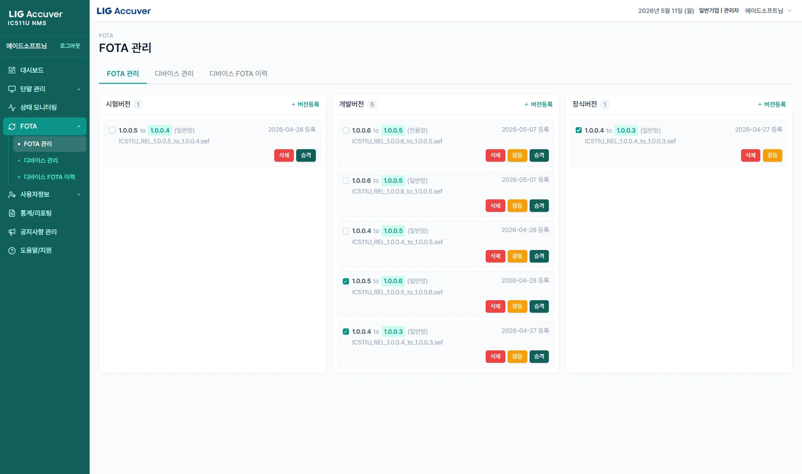
Task: Switch to the 디바이스 관리 tab
Action: (x=174, y=73)
